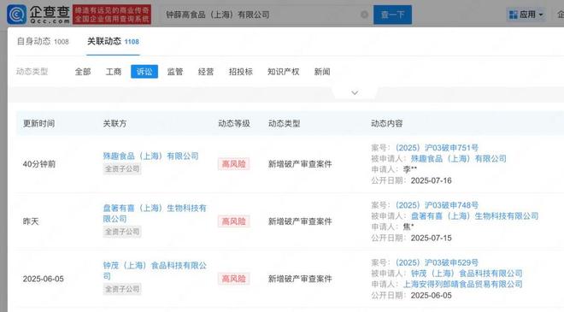Viewport: 564px width, 312px height.
Task: Select the 新闻 filter
Action: (x=322, y=72)
